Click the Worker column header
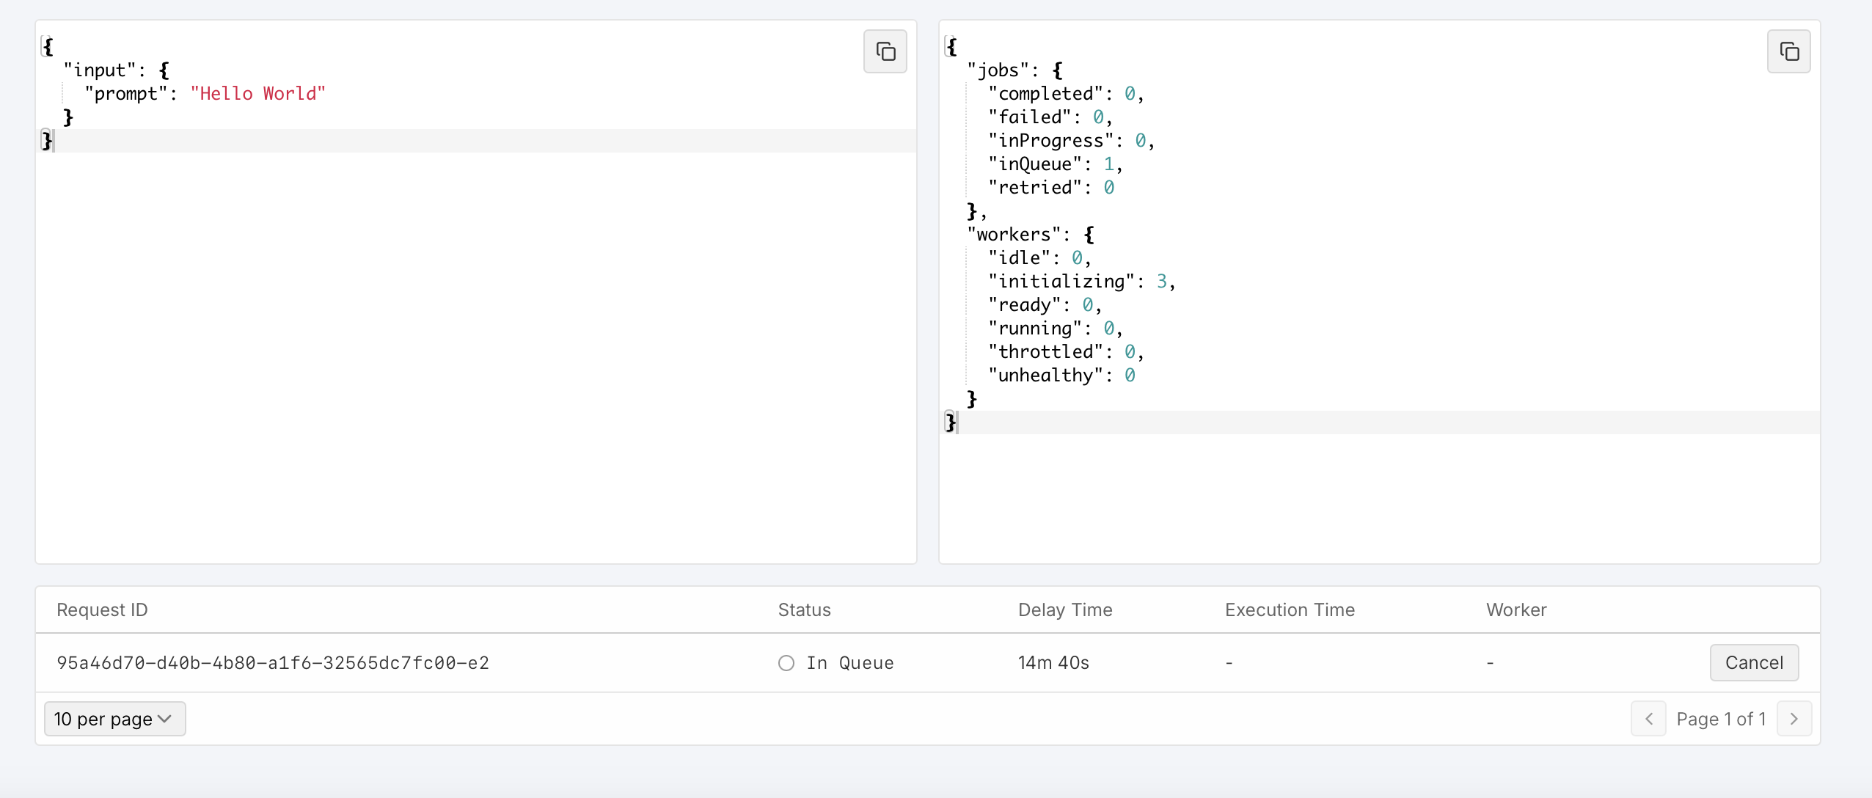This screenshot has width=1872, height=798. click(x=1515, y=610)
